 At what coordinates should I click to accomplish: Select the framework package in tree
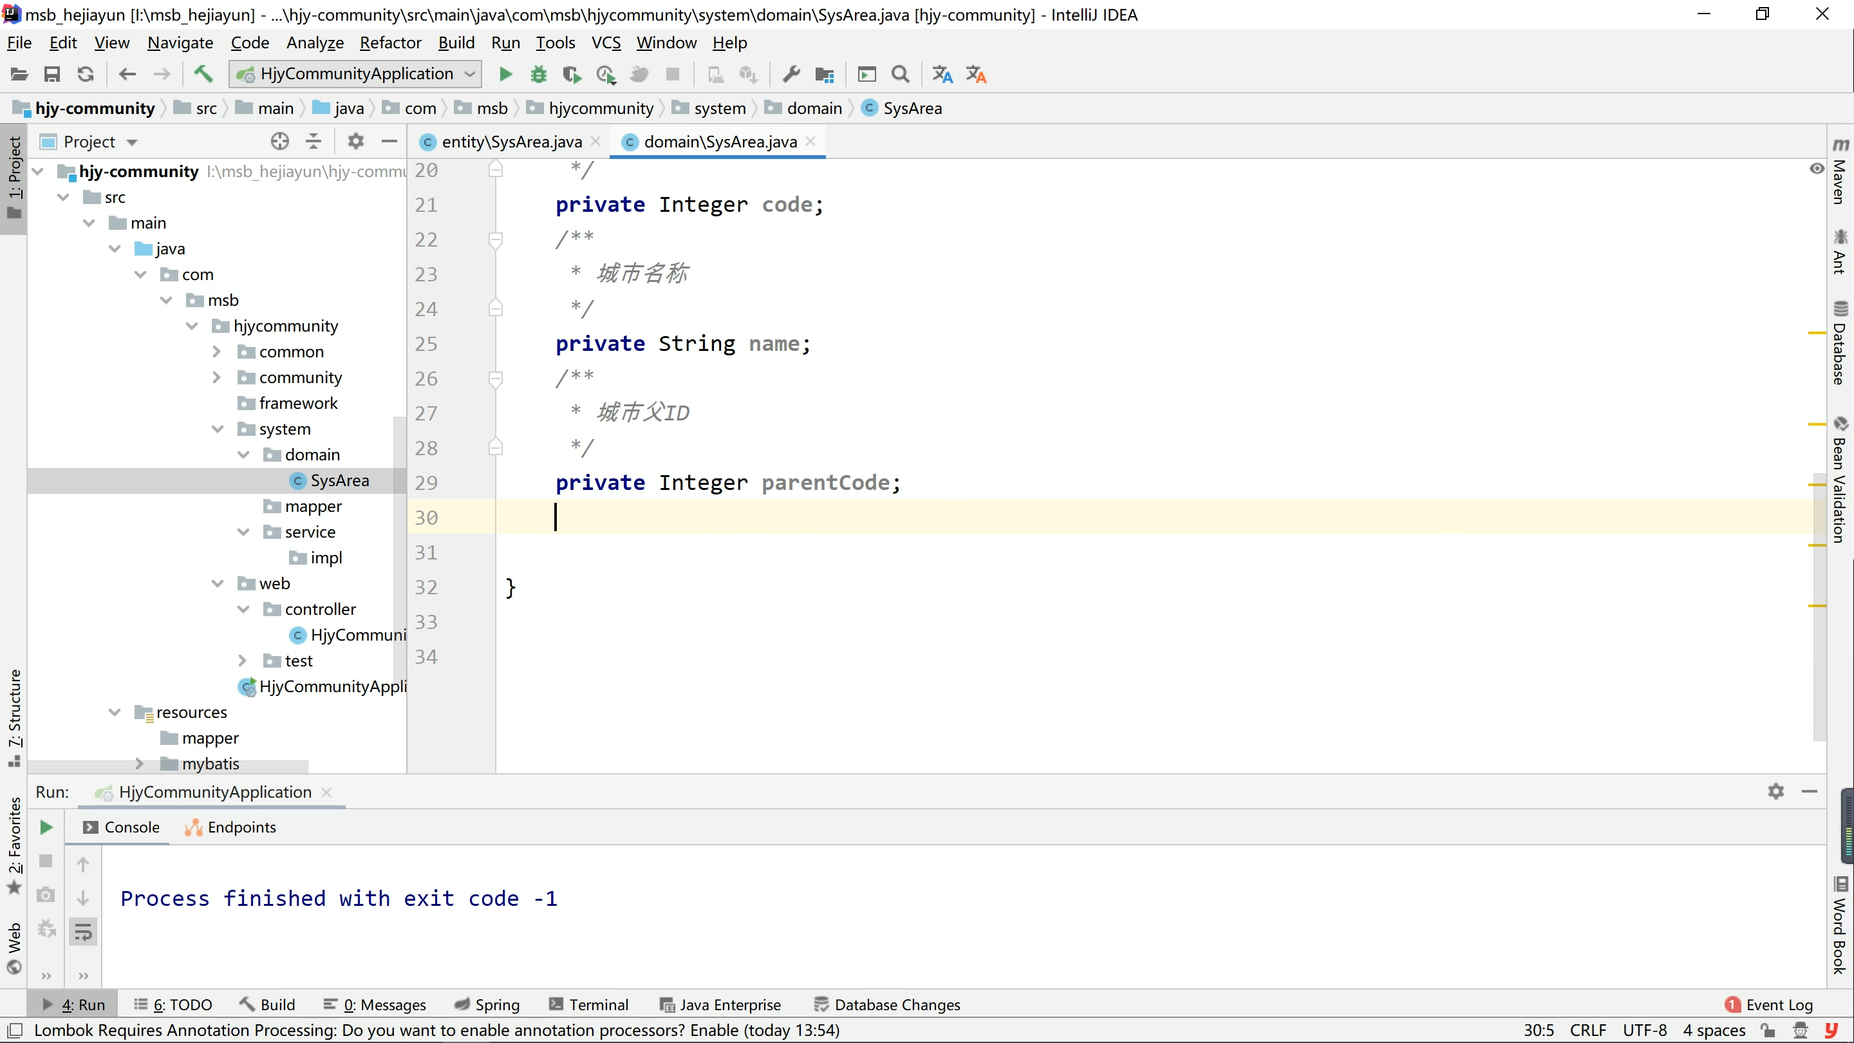pos(298,403)
